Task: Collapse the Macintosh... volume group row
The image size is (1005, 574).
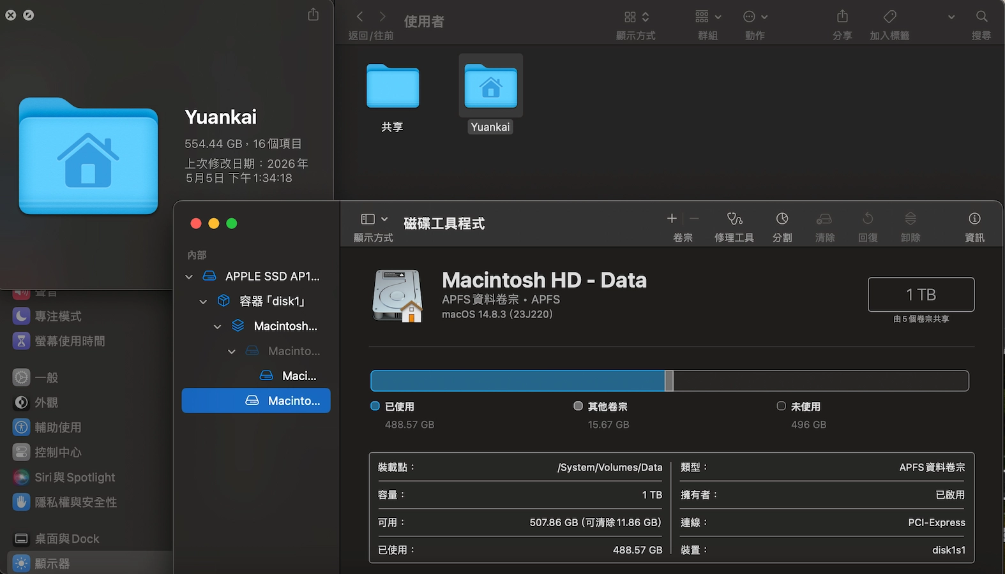Action: tap(217, 327)
